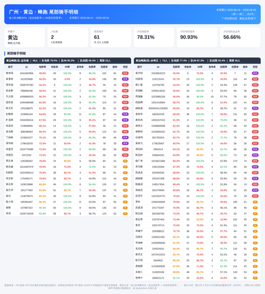Viewport: 265px width, 294px height.
Task: Click the 10.8% 拍照率 cell
Action: tap(223, 219)
